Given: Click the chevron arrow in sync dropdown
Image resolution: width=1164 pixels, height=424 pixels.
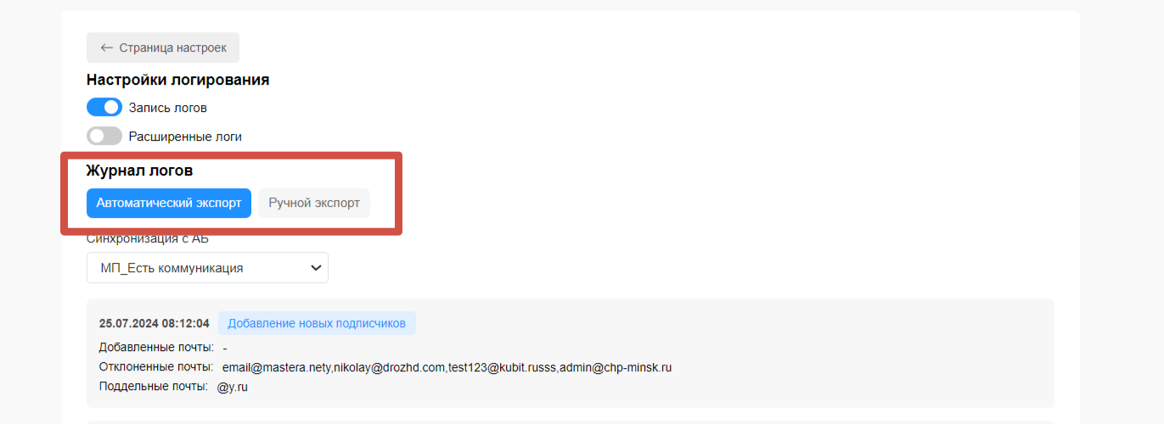Looking at the screenshot, I should pyautogui.click(x=316, y=268).
